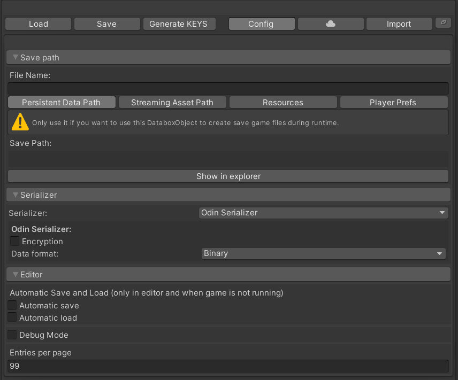Open the Import tab

click(x=399, y=24)
